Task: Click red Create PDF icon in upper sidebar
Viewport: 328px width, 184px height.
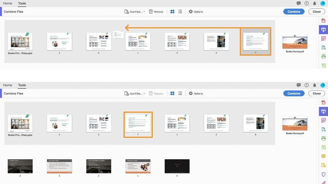Action: tap(323, 20)
